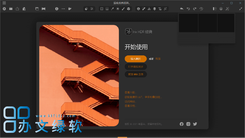Redo with the curved right arrow
The image size is (245, 138).
195,9
